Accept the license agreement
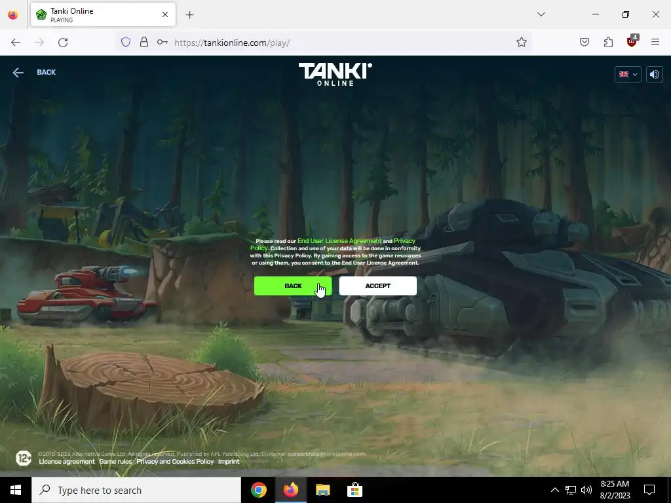 [x=377, y=286]
